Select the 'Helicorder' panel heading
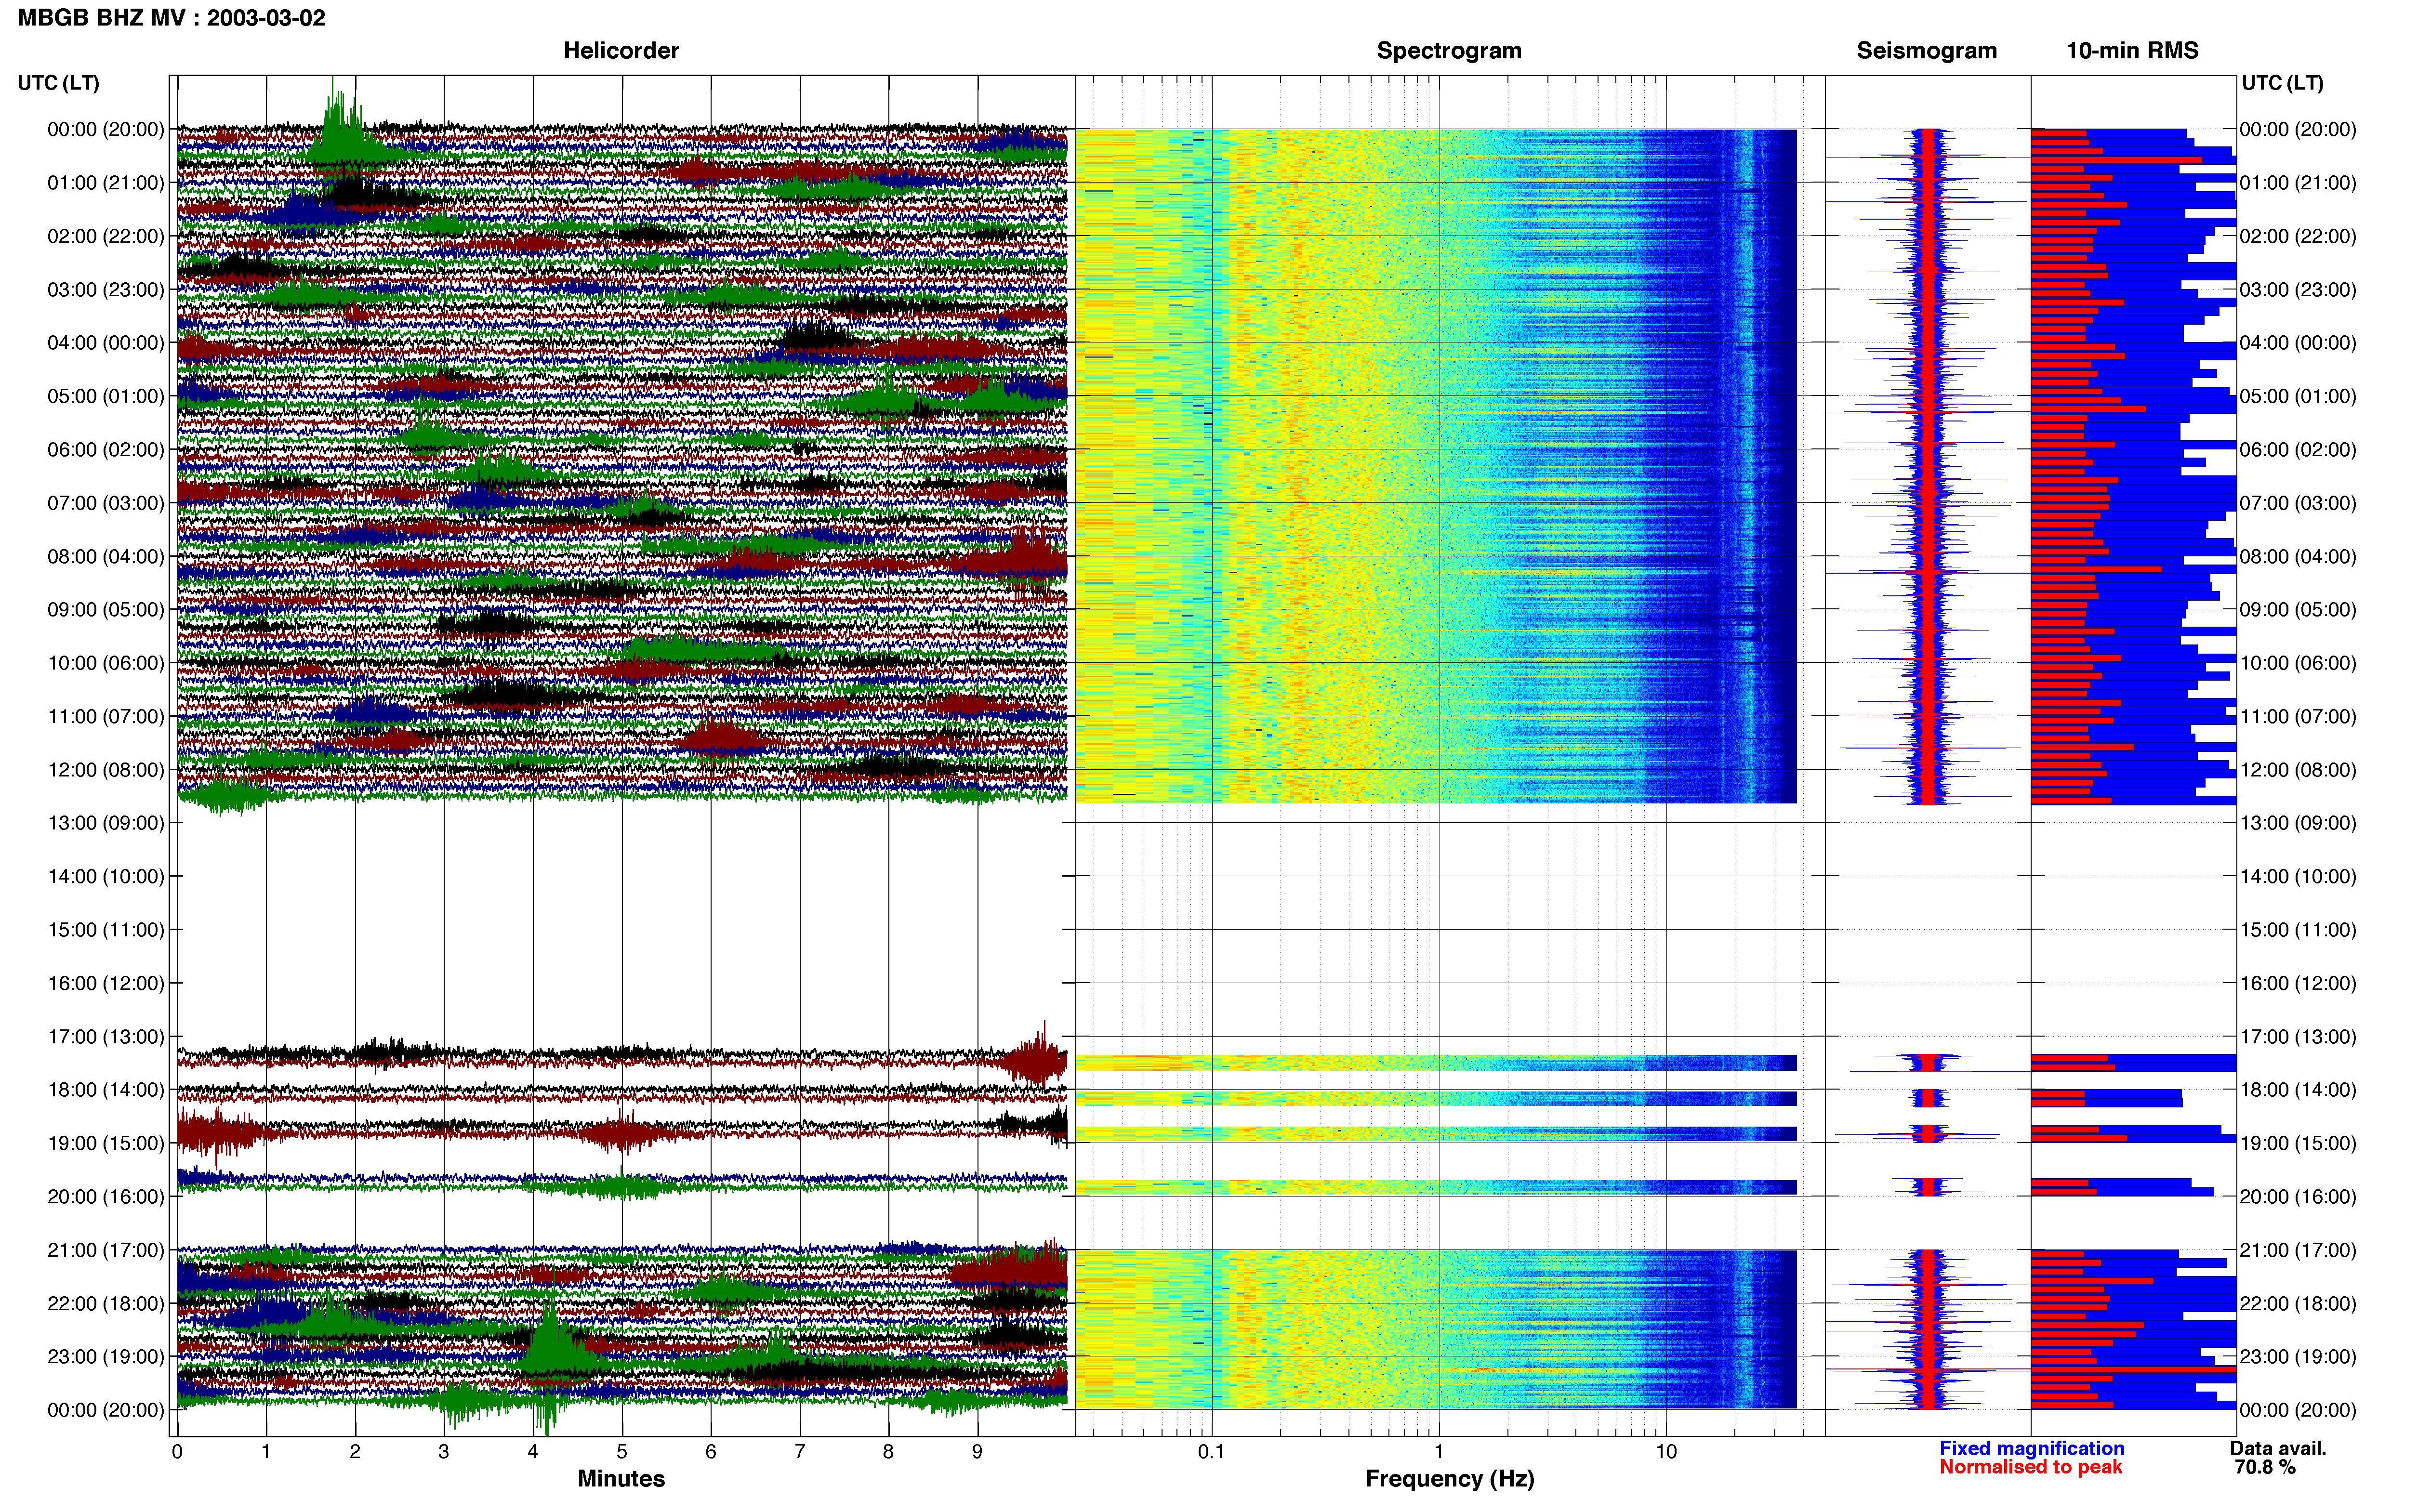The height and width of the screenshot is (1512, 2418). click(x=621, y=51)
